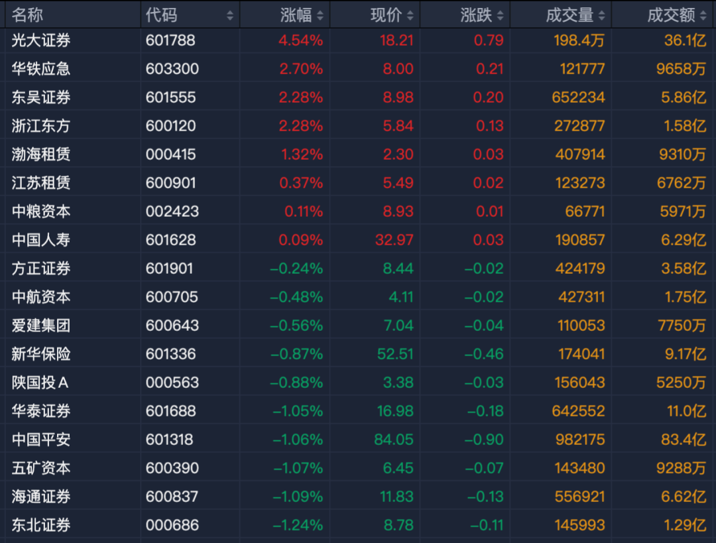Viewport: 716px width, 543px height.
Task: Click the 成交量 header label
Action: coord(569,15)
